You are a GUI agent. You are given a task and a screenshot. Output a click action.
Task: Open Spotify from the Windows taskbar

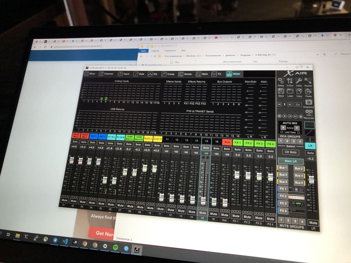click(x=116, y=247)
